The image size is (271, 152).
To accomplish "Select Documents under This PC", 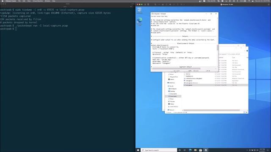I will pos(172,94).
